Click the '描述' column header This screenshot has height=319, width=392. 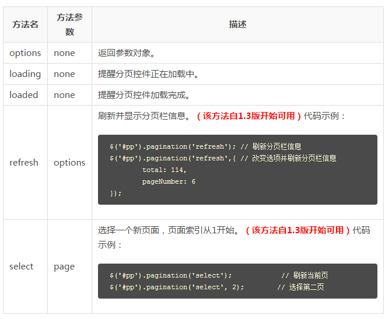point(237,24)
